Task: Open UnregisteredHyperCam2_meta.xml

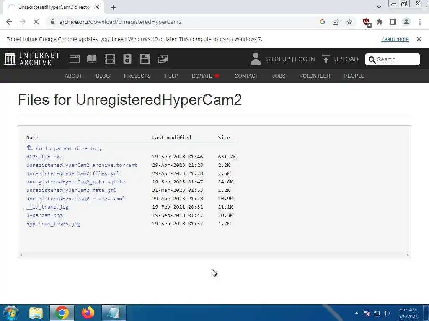Action: coord(71,190)
